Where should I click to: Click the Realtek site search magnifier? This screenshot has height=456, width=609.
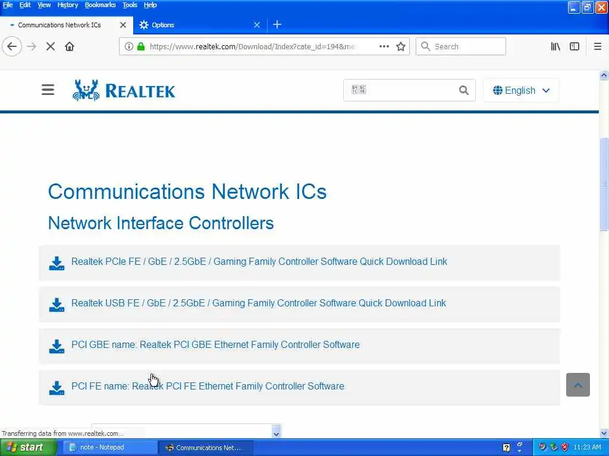463,90
